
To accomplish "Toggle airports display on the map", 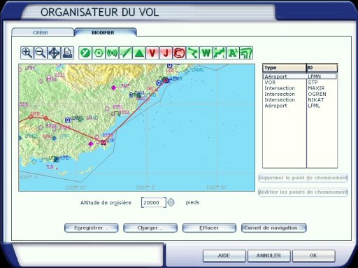I will 85,52.
